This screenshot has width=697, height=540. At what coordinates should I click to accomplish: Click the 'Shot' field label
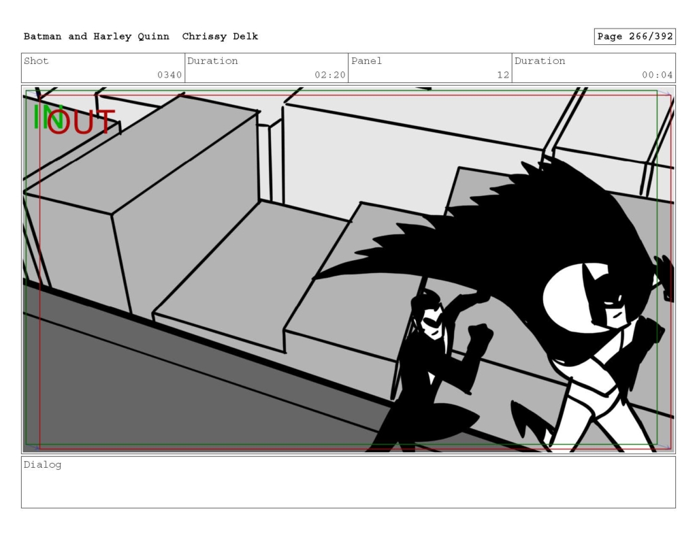[x=36, y=61]
